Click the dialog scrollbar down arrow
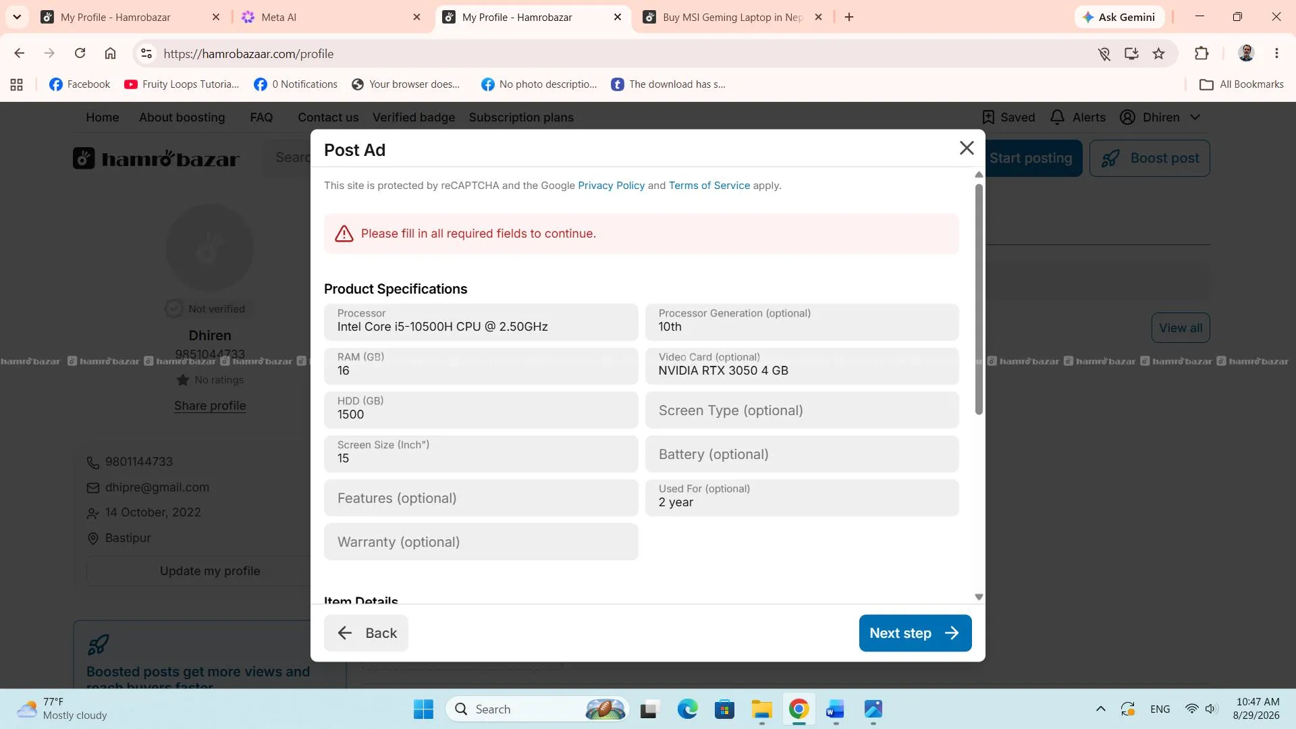Screen dimensions: 1296x729 pyautogui.click(x=979, y=597)
